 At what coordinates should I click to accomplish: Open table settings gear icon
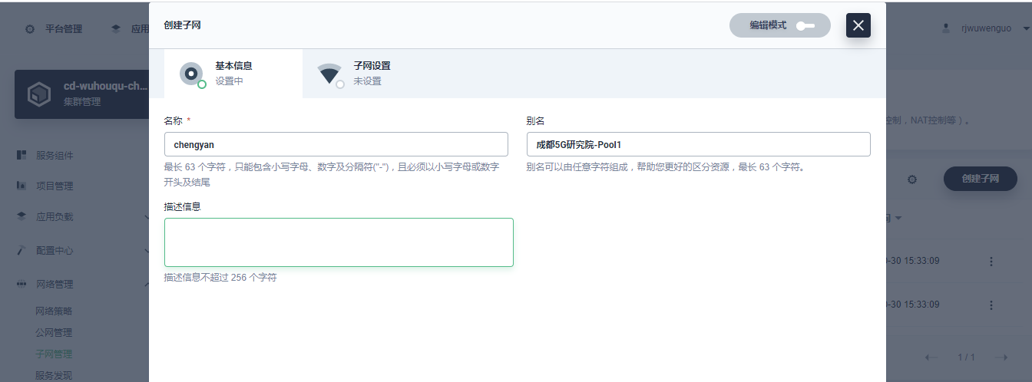point(912,179)
